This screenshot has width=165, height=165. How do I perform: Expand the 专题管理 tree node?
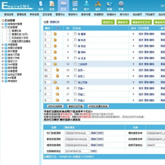click(3, 45)
